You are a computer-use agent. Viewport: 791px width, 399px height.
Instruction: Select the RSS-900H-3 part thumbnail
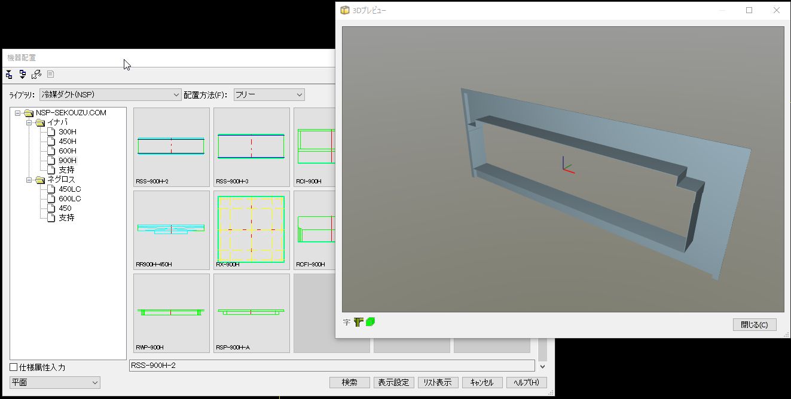[x=251, y=146]
